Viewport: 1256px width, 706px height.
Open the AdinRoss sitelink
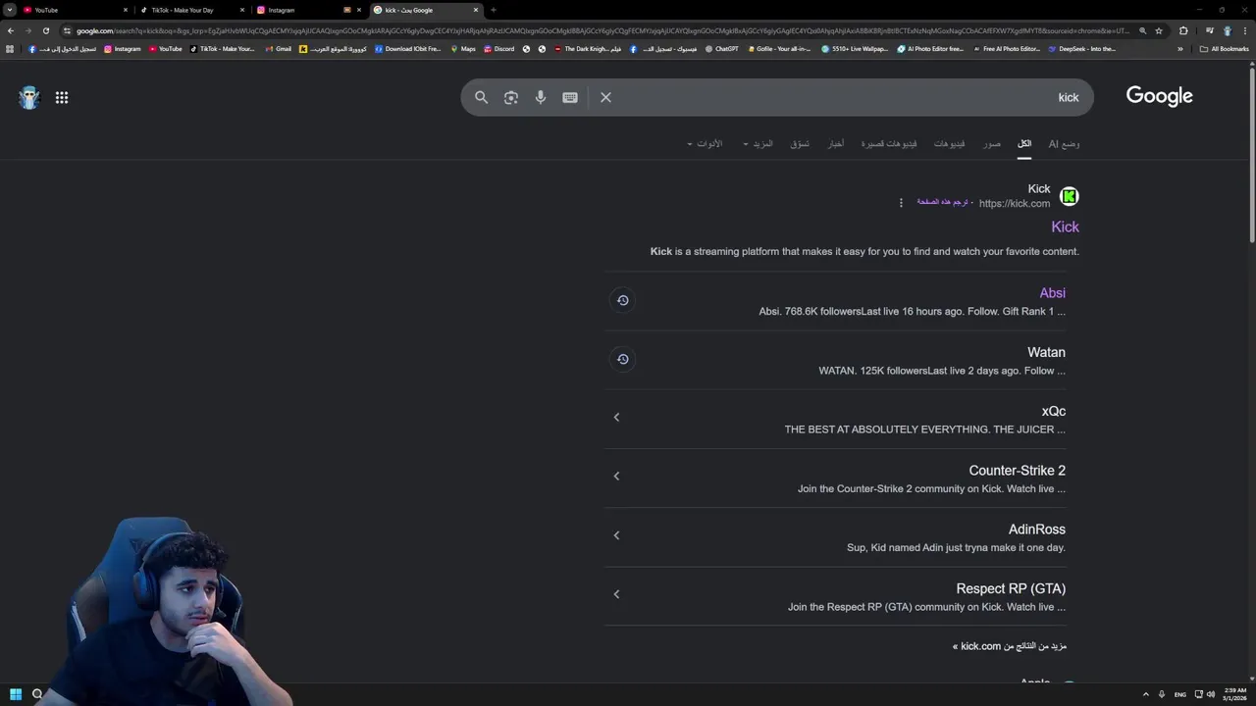1036,529
